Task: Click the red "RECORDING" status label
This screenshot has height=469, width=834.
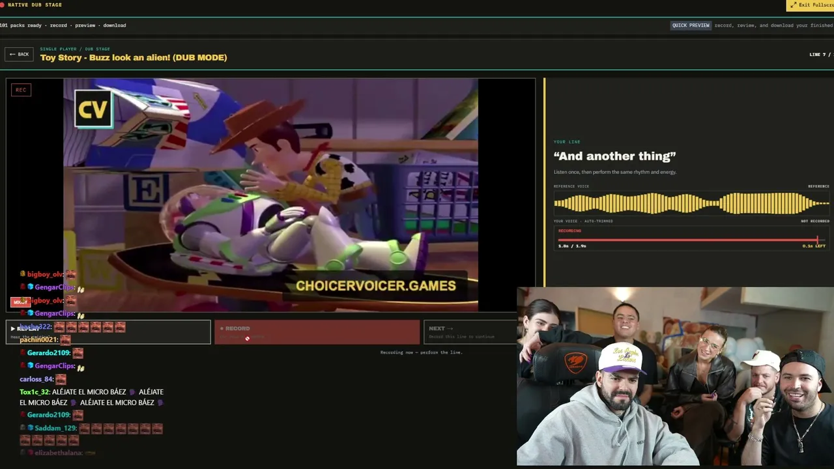Action: [x=569, y=231]
